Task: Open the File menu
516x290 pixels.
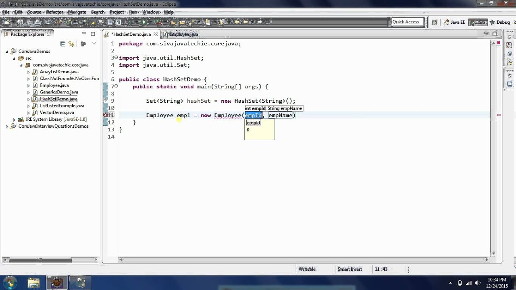Action: coord(6,12)
